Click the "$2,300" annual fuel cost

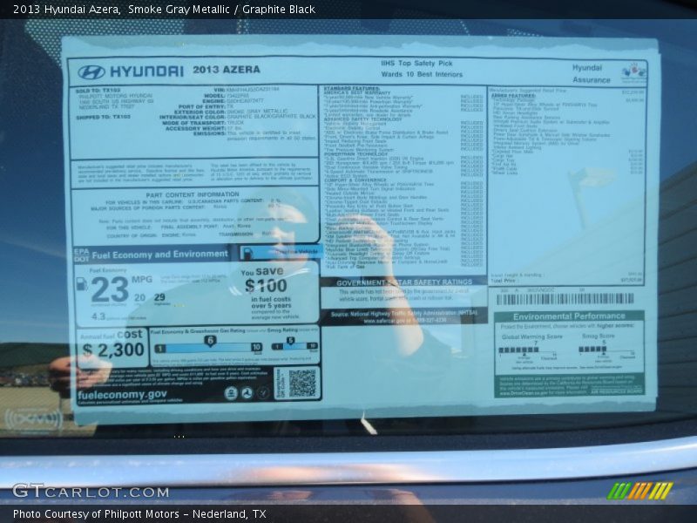tap(113, 350)
